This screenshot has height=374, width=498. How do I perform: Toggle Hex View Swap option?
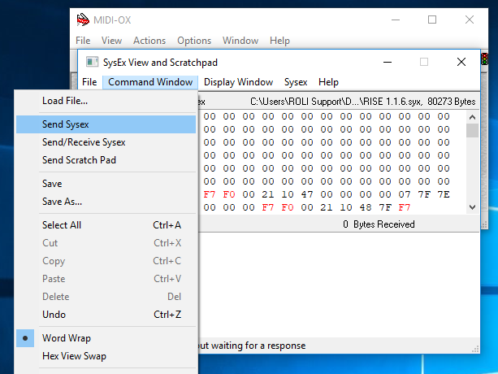[x=74, y=356]
